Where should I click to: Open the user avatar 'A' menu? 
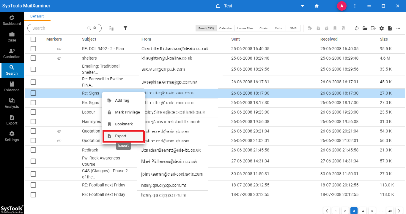(342, 6)
